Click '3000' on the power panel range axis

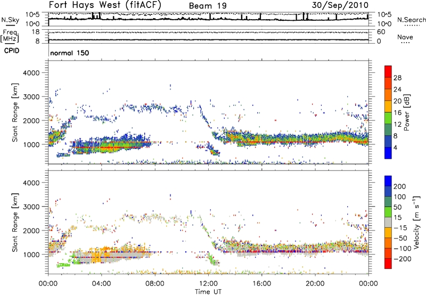[31, 97]
